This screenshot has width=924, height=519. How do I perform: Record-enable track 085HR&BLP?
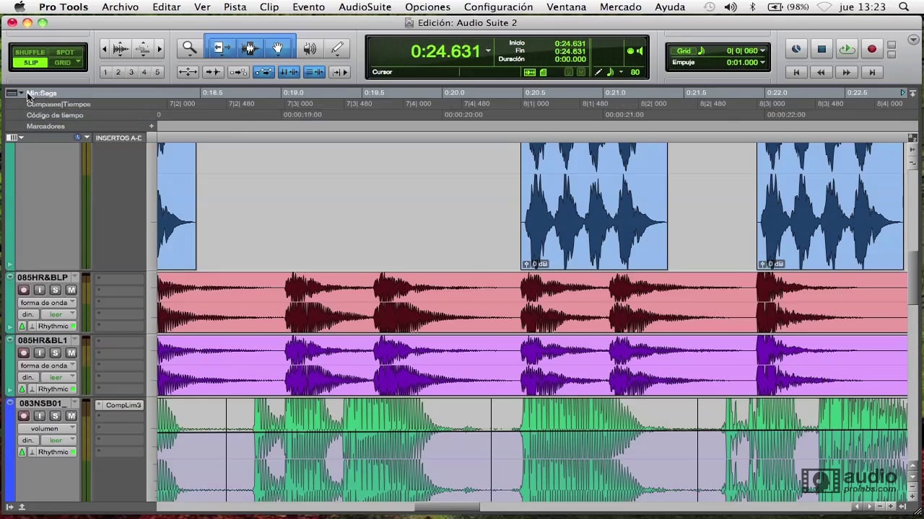click(x=24, y=290)
